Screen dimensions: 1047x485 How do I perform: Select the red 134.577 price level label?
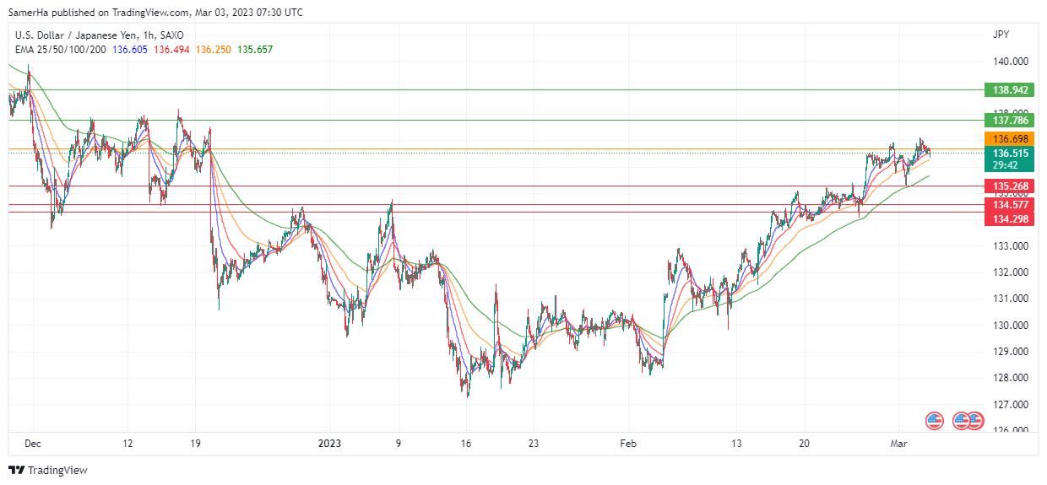click(x=1010, y=204)
